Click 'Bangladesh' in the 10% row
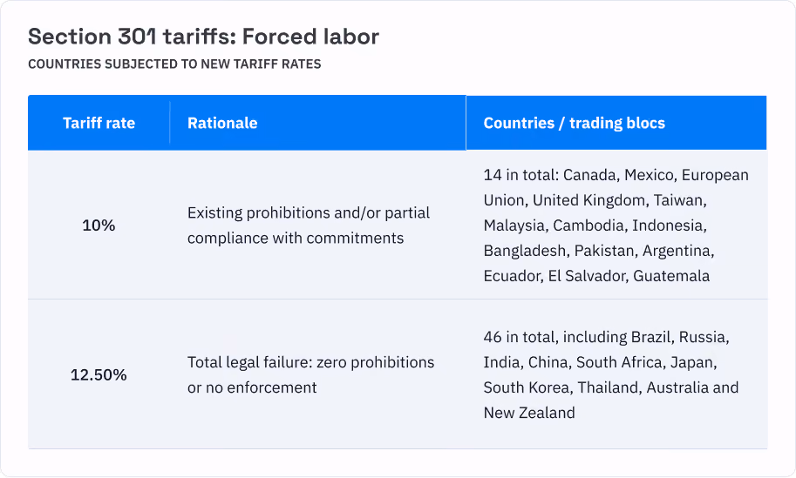796x478 pixels. pos(524,251)
